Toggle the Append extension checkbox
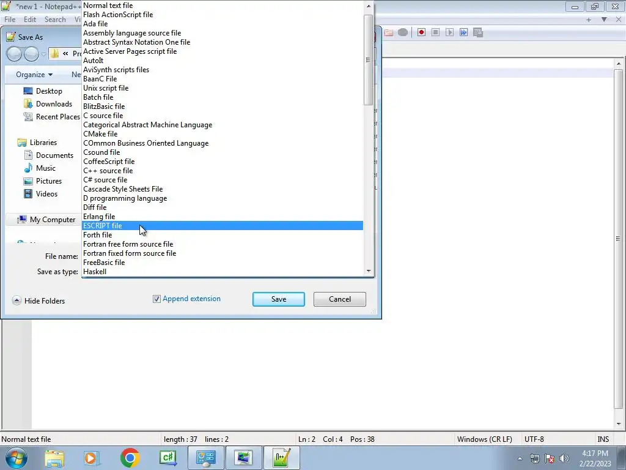 pos(156,299)
